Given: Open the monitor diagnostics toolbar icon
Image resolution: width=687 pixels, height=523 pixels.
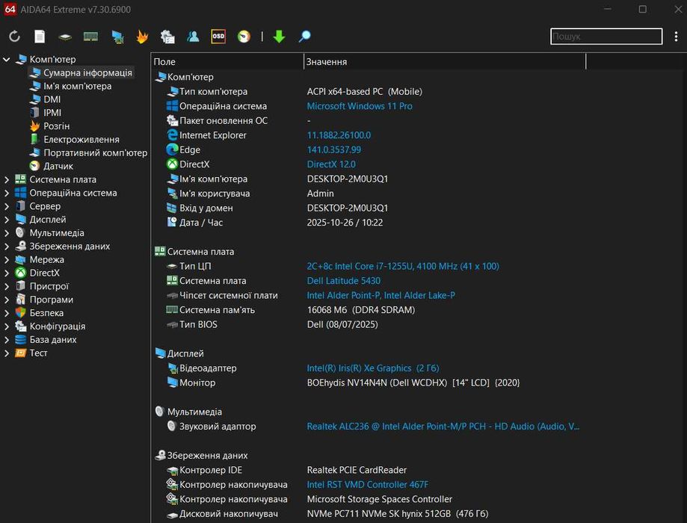Looking at the screenshot, I should click(117, 37).
